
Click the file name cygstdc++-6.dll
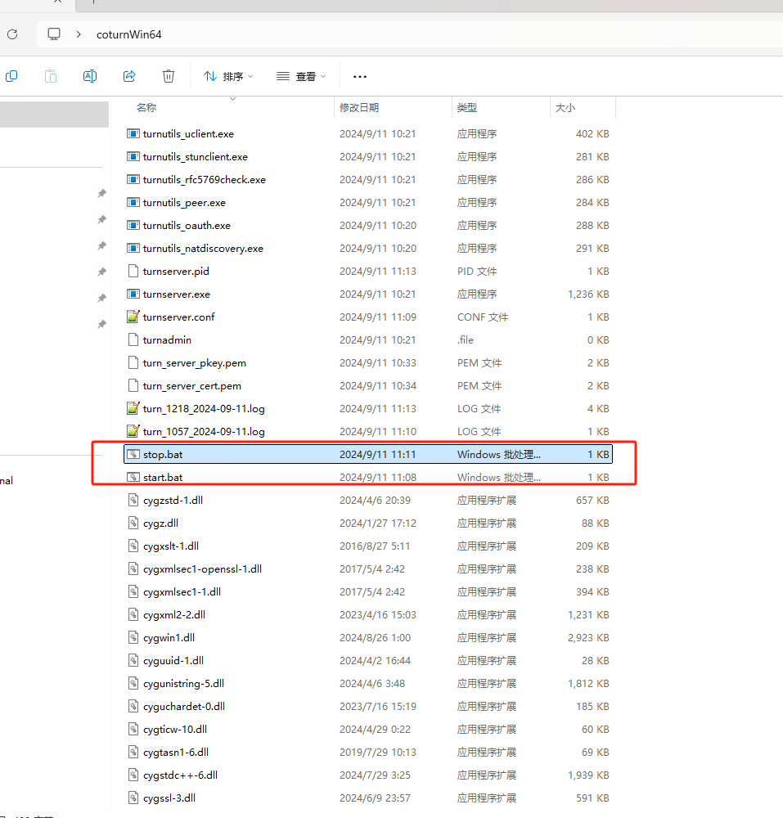click(180, 775)
